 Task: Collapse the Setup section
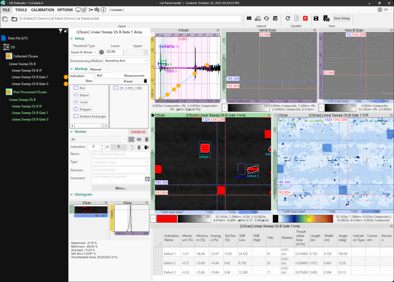point(72,38)
